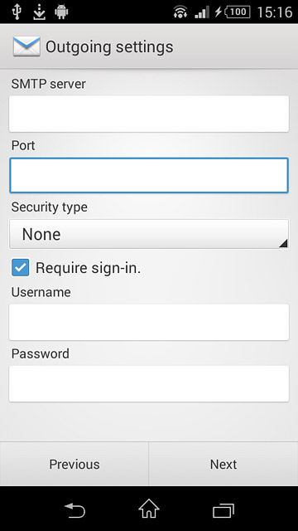Go back with Previous button
The image size is (298, 531).
(74, 464)
